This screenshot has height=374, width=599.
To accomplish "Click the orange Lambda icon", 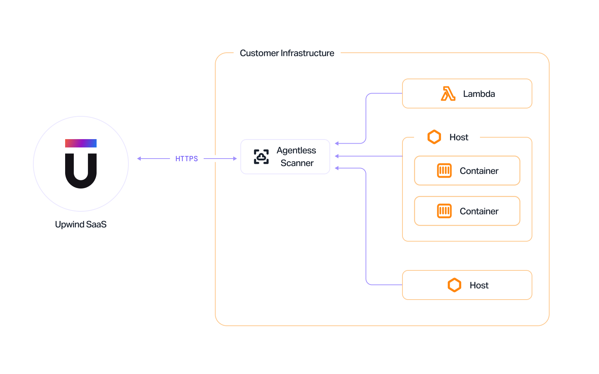I will pyautogui.click(x=448, y=93).
